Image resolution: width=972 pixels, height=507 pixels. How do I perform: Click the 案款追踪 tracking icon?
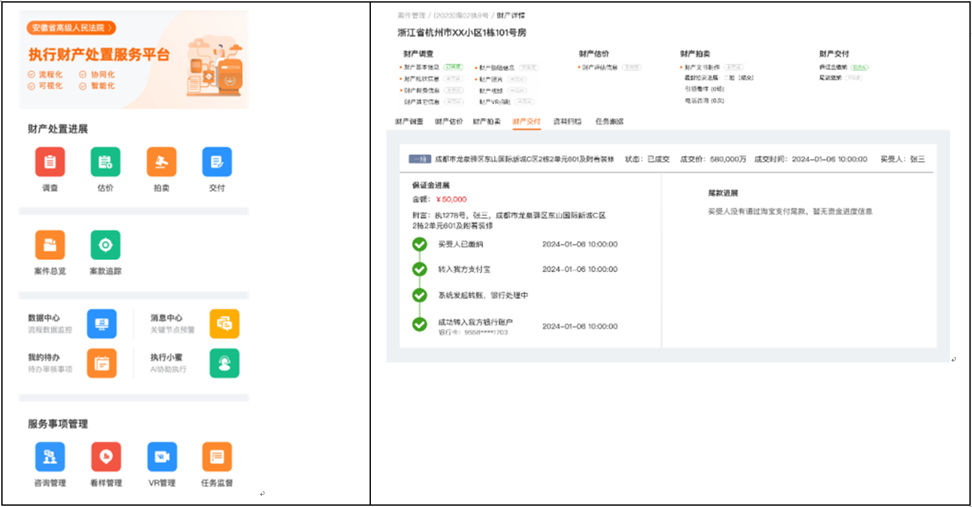click(x=105, y=245)
